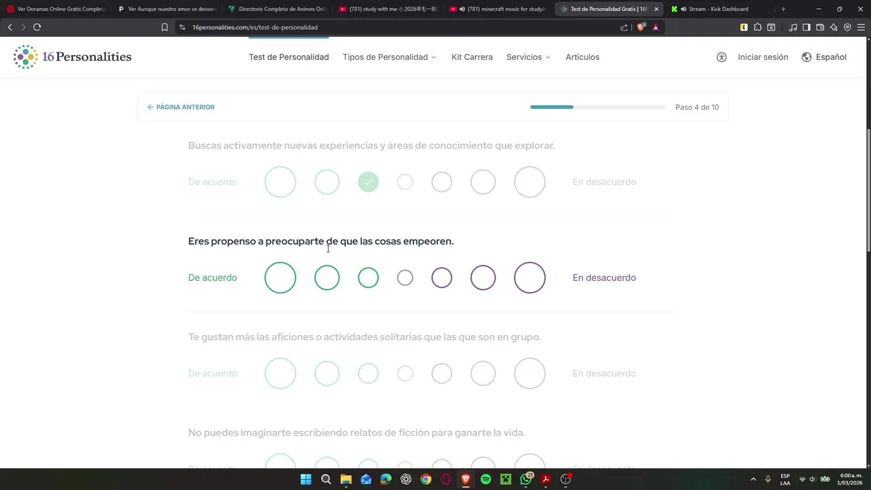Go to Página Anterior
871x490 pixels.
(181, 107)
